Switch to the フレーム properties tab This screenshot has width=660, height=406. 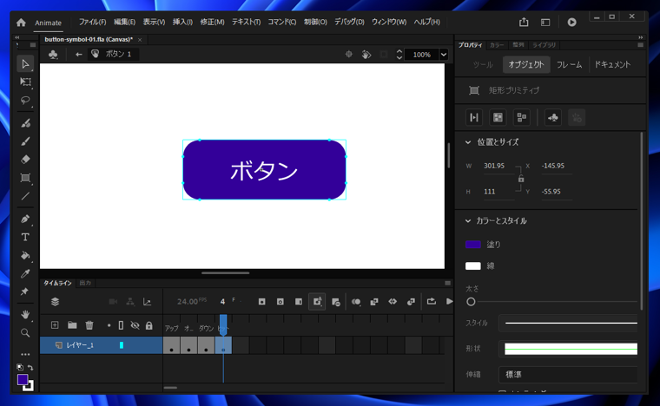point(569,65)
